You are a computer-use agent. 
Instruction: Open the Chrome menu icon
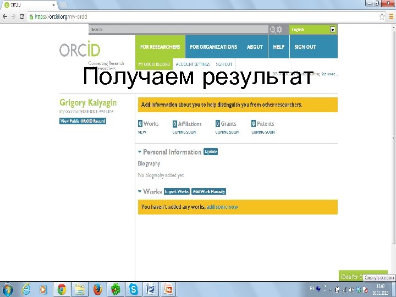391,16
